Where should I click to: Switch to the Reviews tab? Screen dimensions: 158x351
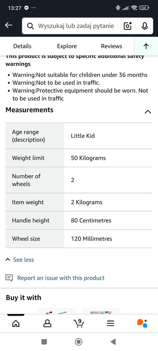112,46
